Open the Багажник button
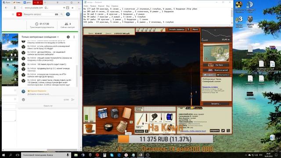This screenshot has height=158, width=281. pos(223,75)
